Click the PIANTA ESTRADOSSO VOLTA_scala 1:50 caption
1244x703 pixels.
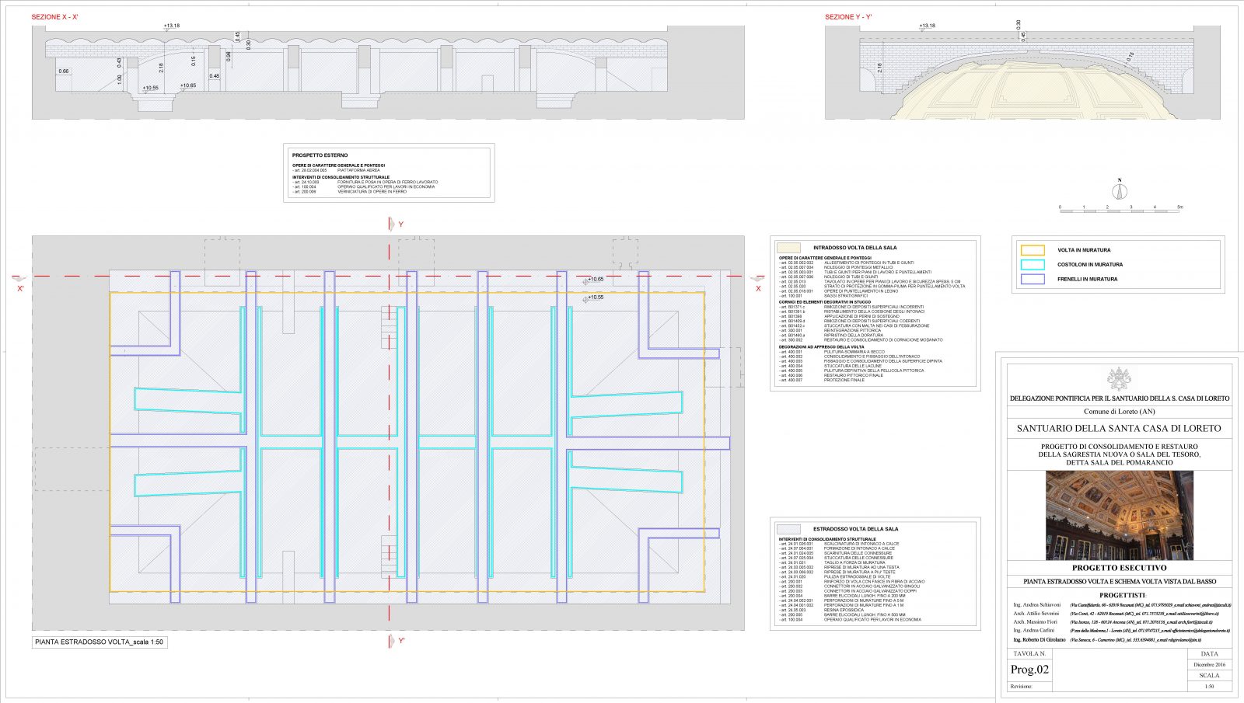click(x=99, y=642)
